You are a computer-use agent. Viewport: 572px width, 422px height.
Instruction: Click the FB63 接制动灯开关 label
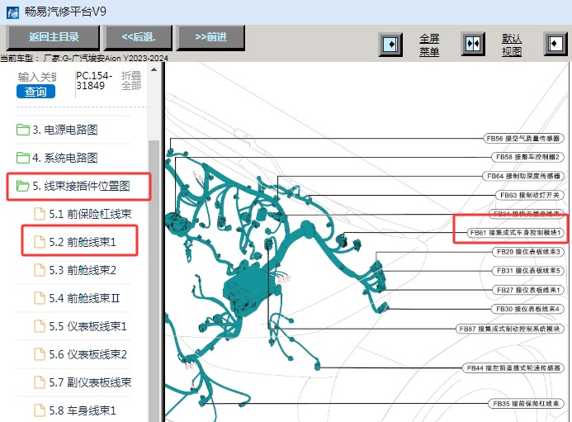[x=530, y=195]
